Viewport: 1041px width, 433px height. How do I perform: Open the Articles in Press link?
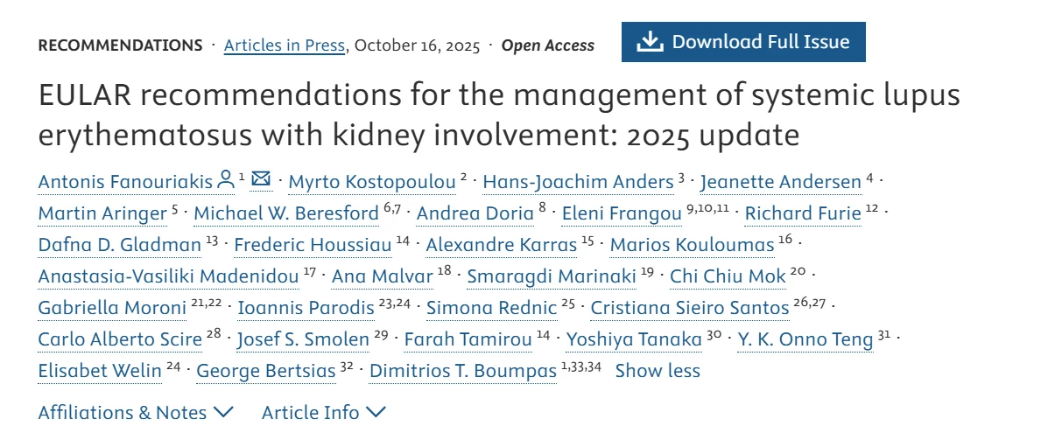pos(285,45)
